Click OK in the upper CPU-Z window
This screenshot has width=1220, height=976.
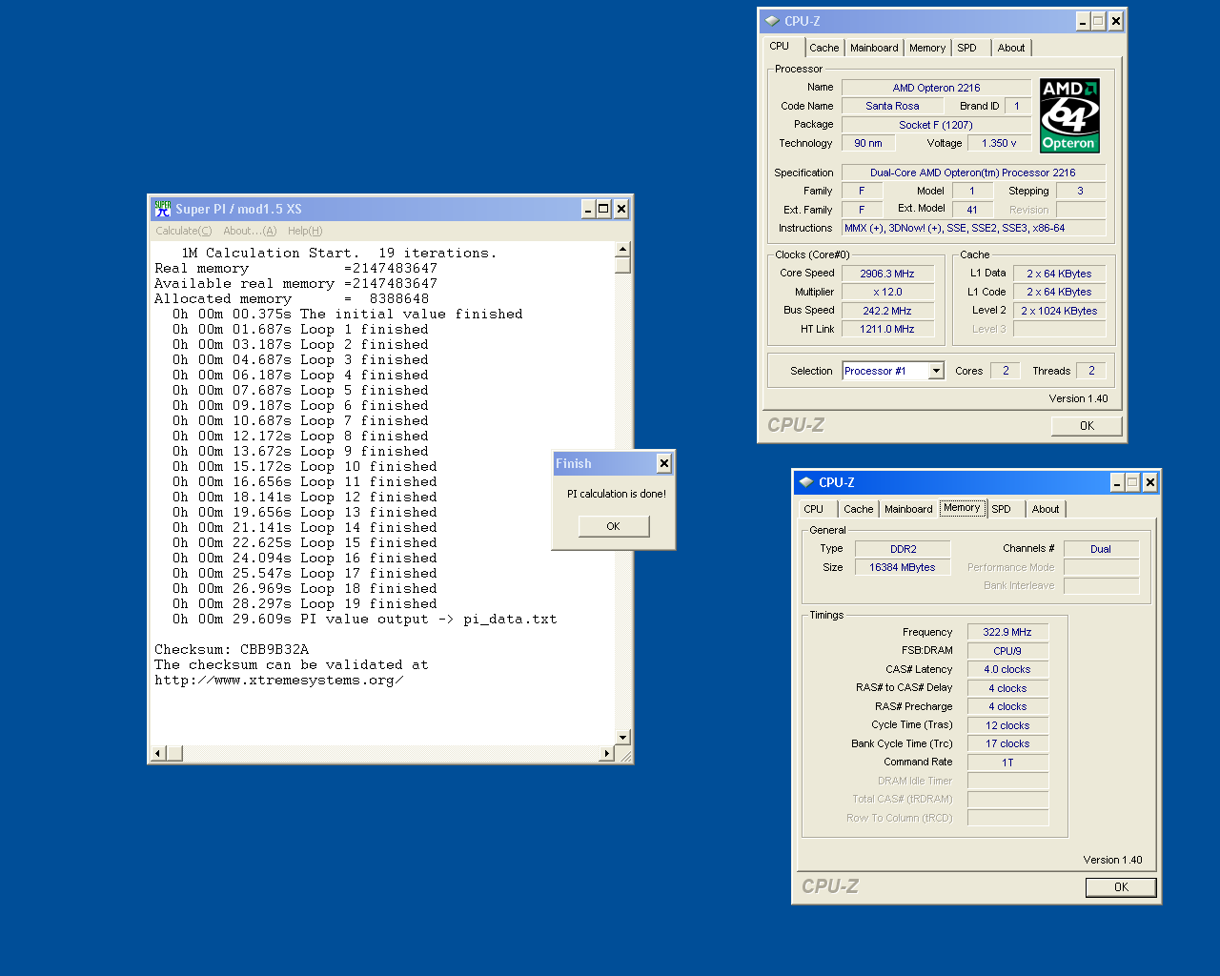tap(1087, 426)
